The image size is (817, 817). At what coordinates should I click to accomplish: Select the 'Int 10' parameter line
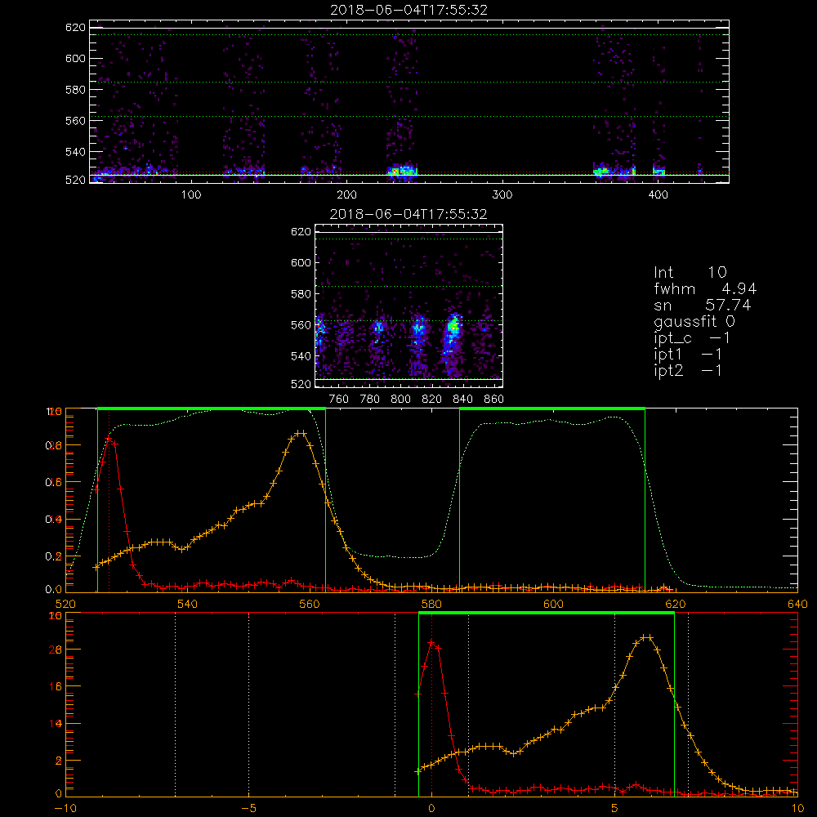690,272
